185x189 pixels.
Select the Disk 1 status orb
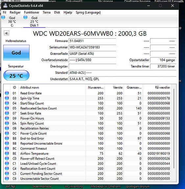(25, 17)
